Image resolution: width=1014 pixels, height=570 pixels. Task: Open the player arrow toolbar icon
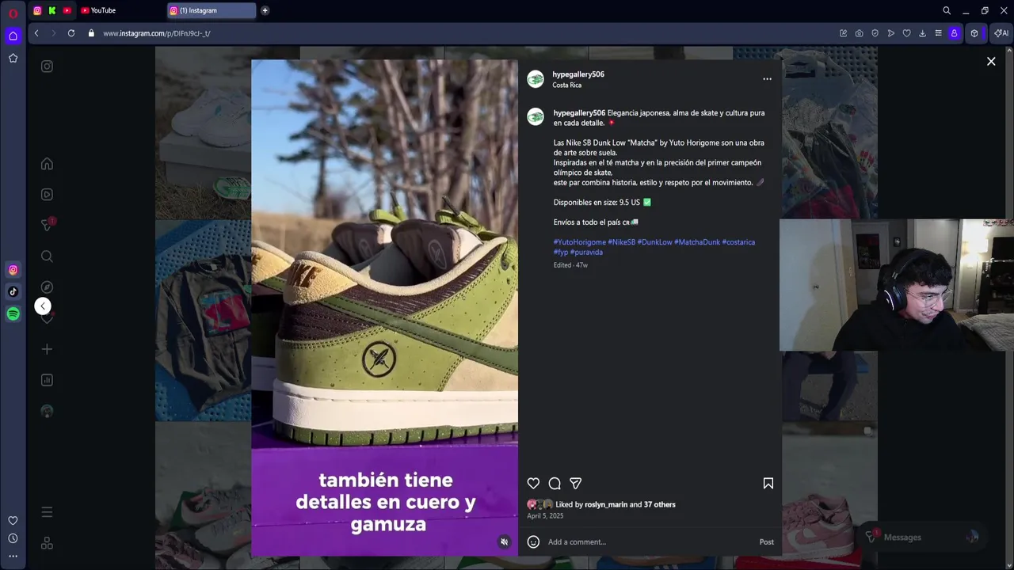[x=891, y=33]
